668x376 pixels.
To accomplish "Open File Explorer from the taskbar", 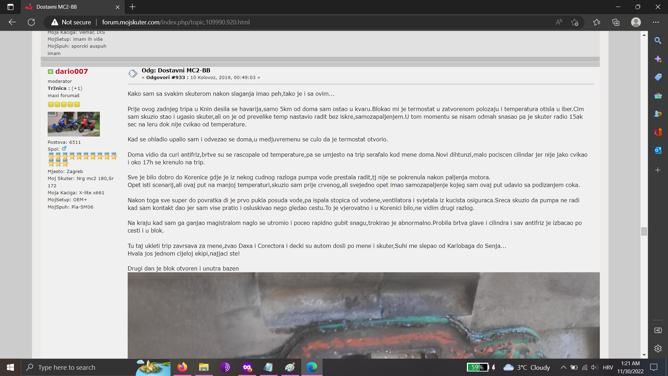I will click(204, 367).
